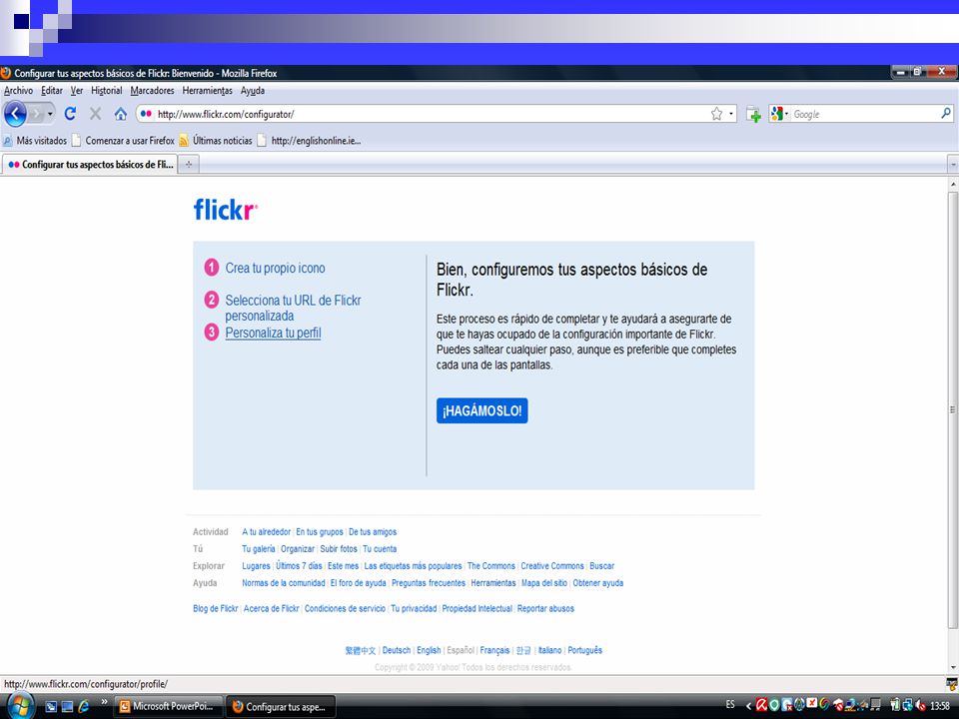Click the forward navigation arrow

coord(36,114)
